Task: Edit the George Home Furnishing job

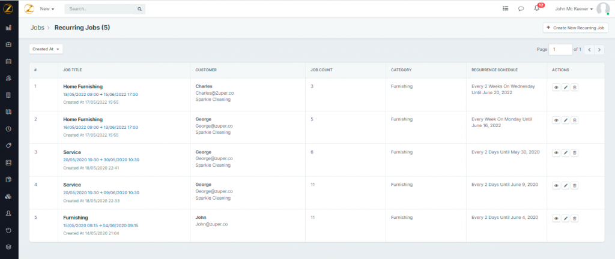Action: pyautogui.click(x=565, y=121)
